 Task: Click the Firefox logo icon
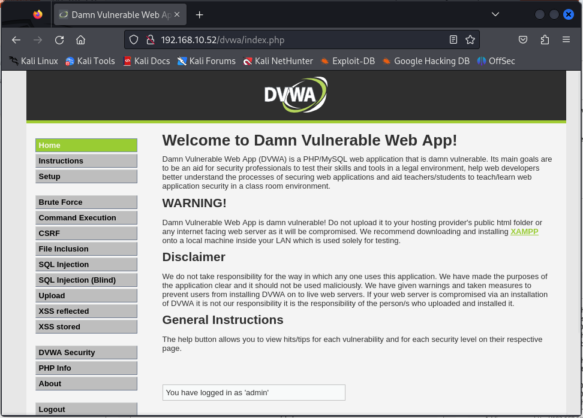[x=38, y=14]
